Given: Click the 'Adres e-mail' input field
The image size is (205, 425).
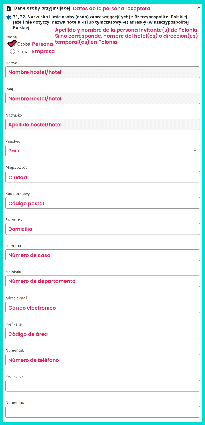Looking at the screenshot, I should (x=102, y=307).
